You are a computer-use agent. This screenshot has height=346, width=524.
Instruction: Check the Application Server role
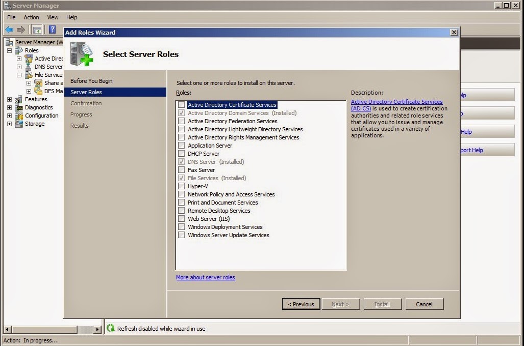(x=182, y=146)
